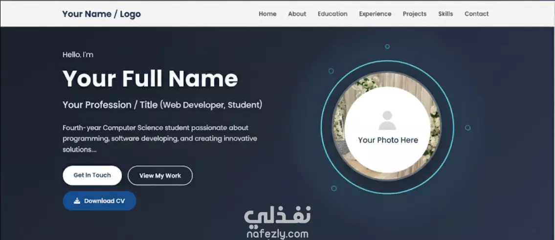Open the Contact nav link
The height and width of the screenshot is (240, 555).
pos(476,14)
